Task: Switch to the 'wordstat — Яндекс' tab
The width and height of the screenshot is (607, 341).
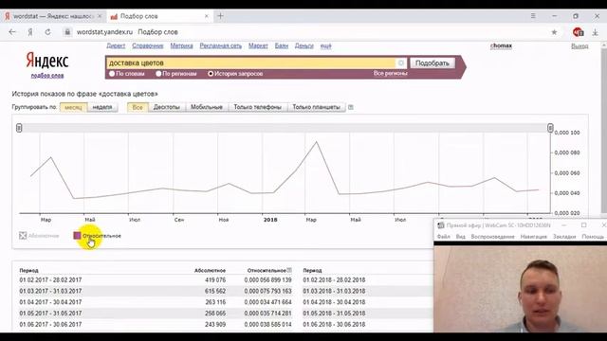Action: (x=53, y=16)
